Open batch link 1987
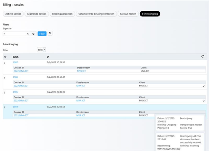This screenshot has height=151, width=209. pos(16,62)
